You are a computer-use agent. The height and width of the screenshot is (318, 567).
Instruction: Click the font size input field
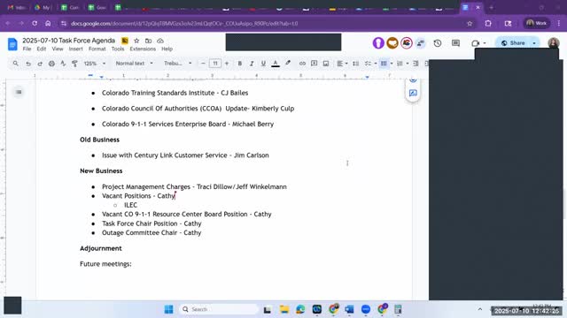[x=215, y=64]
